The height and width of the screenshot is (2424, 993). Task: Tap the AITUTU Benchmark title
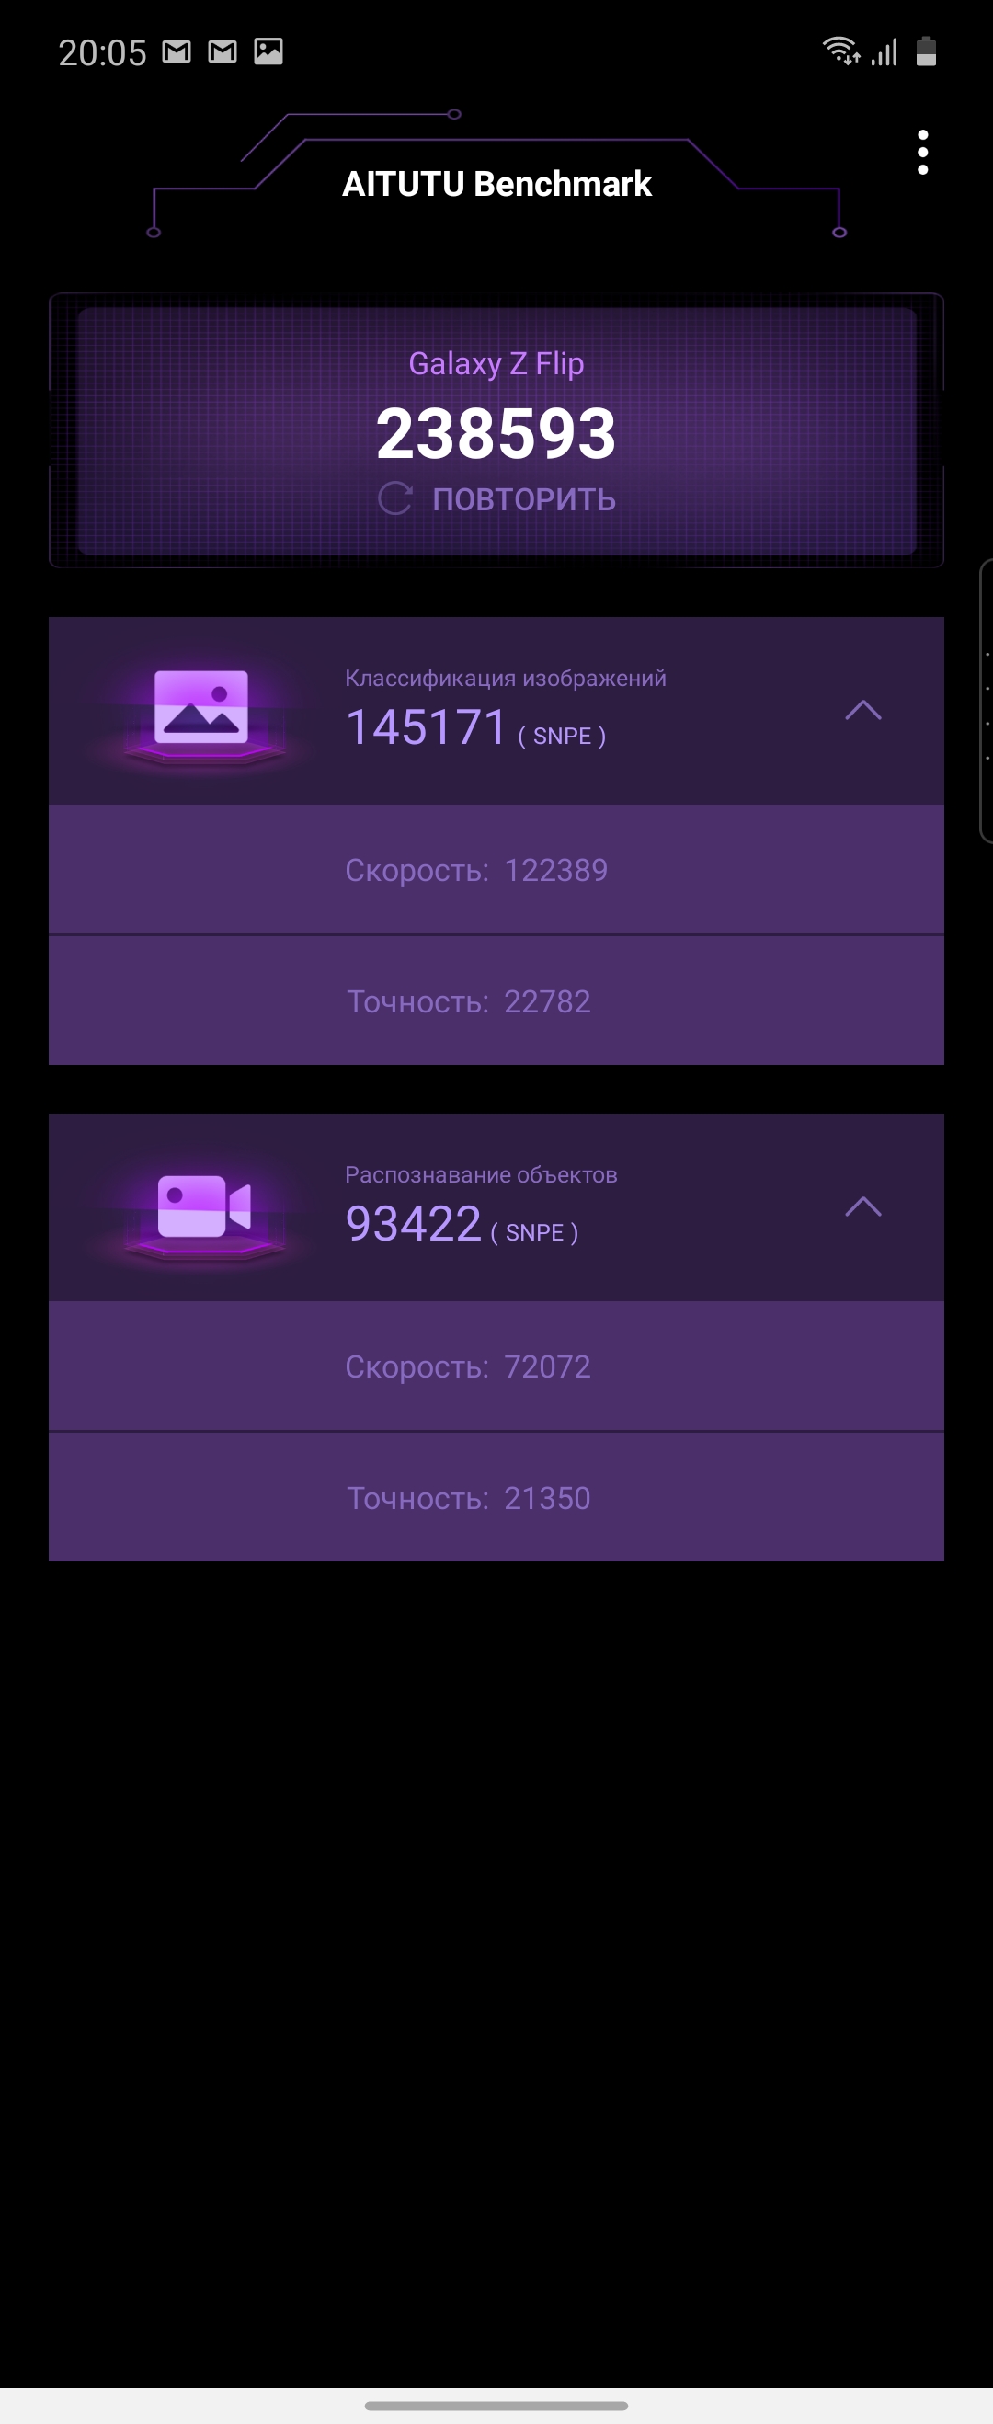[x=497, y=184]
